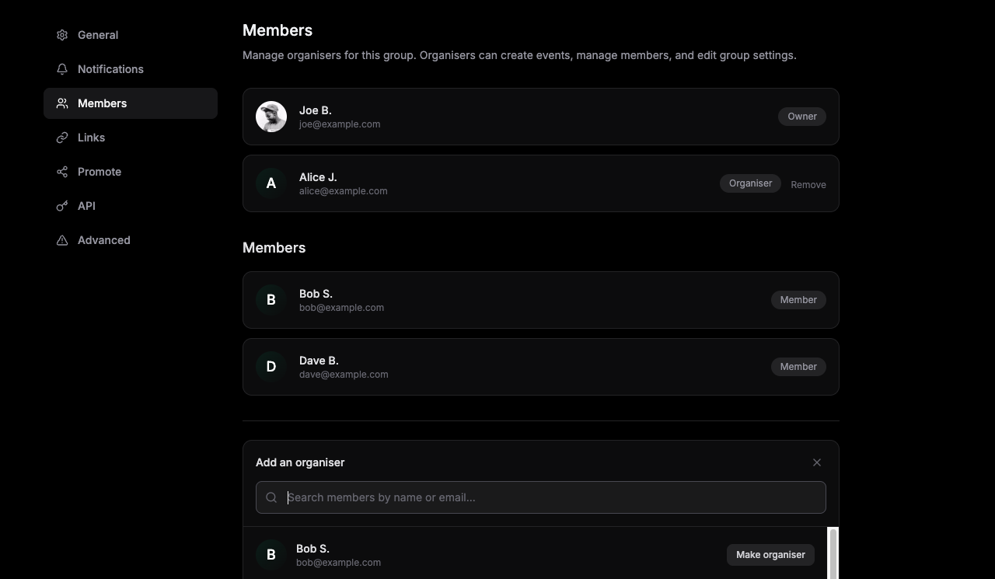Screen dimensions: 995x579
Task: Click the API key icon
Action: coord(61,206)
